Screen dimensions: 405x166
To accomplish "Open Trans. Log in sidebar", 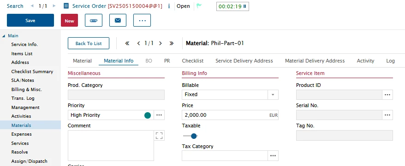I will coord(23,98).
